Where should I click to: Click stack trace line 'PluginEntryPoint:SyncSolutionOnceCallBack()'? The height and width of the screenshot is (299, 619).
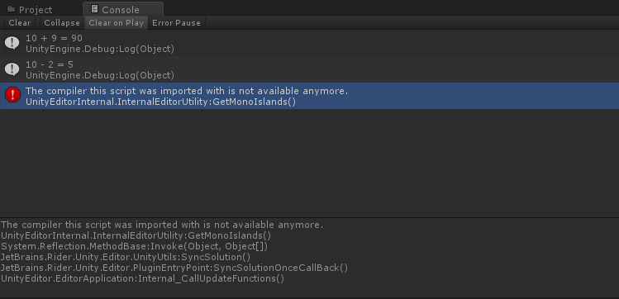click(x=174, y=268)
